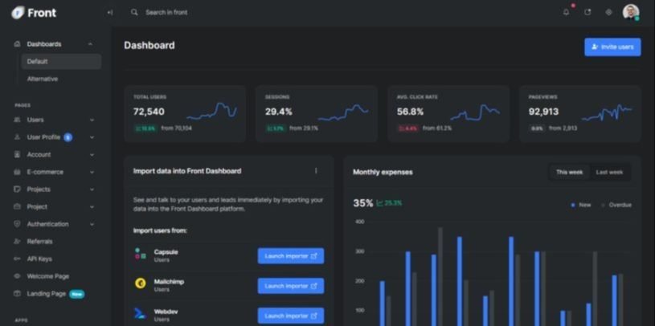Open the notifications bell icon
Image resolution: width=655 pixels, height=326 pixels.
point(566,12)
